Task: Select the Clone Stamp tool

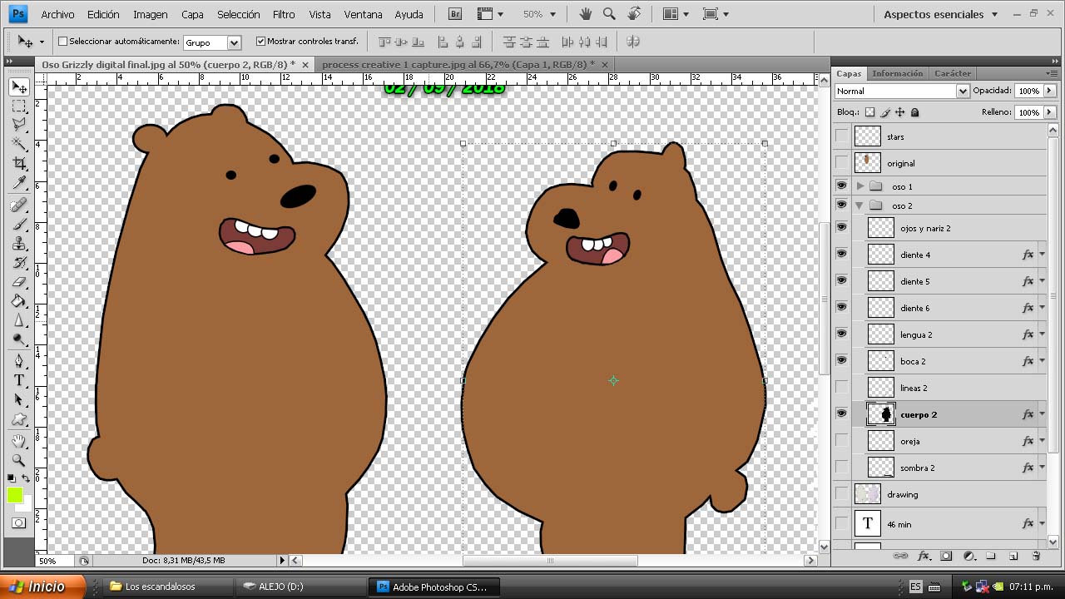Action: 18,244
